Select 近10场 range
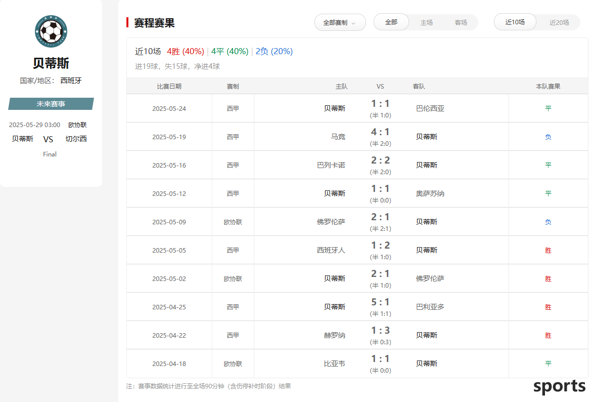The image size is (593, 402). tap(515, 22)
